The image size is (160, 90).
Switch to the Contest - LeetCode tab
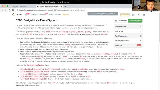pos(19,6)
